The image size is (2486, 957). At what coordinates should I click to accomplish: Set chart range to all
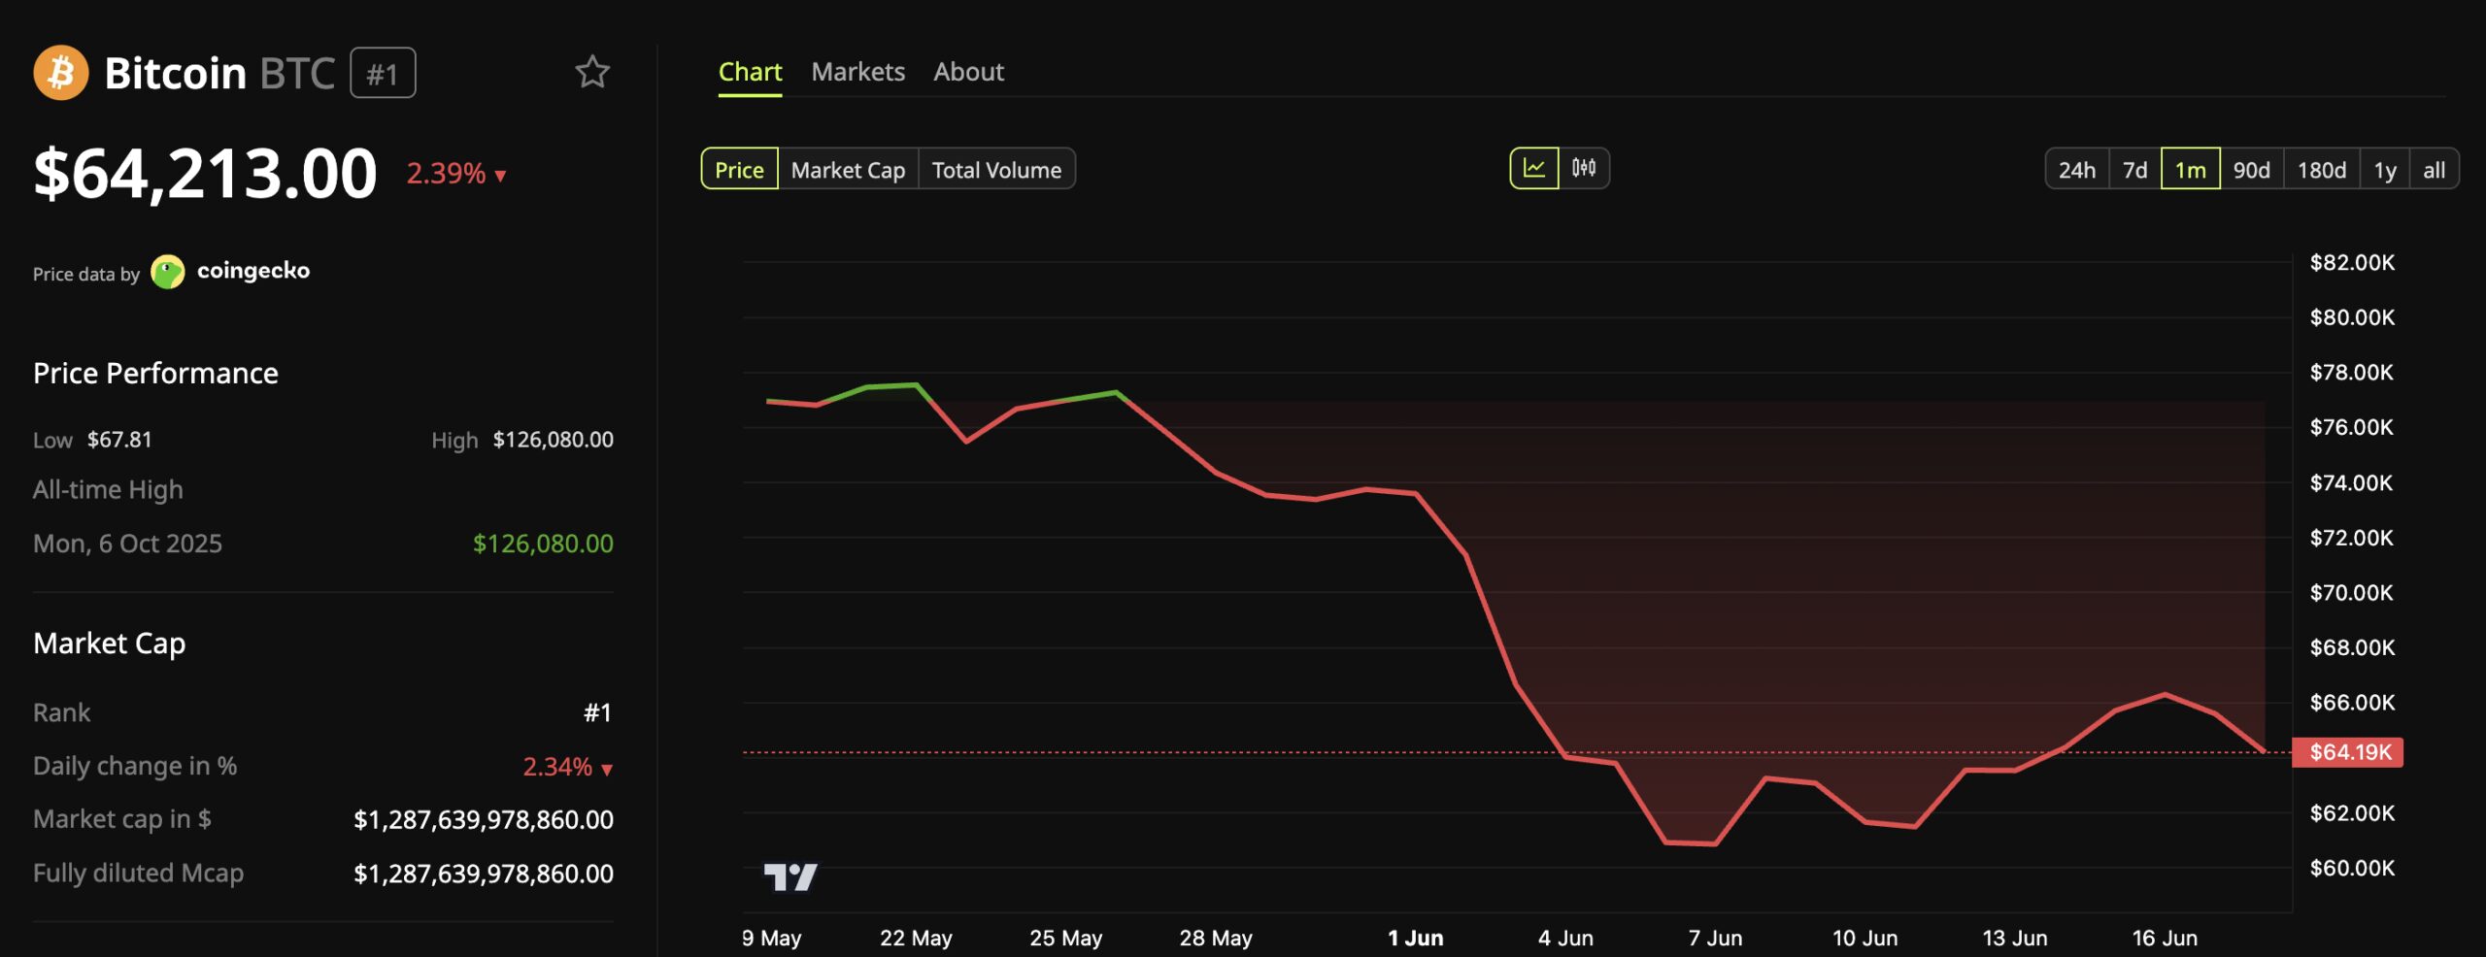[x=2434, y=169]
